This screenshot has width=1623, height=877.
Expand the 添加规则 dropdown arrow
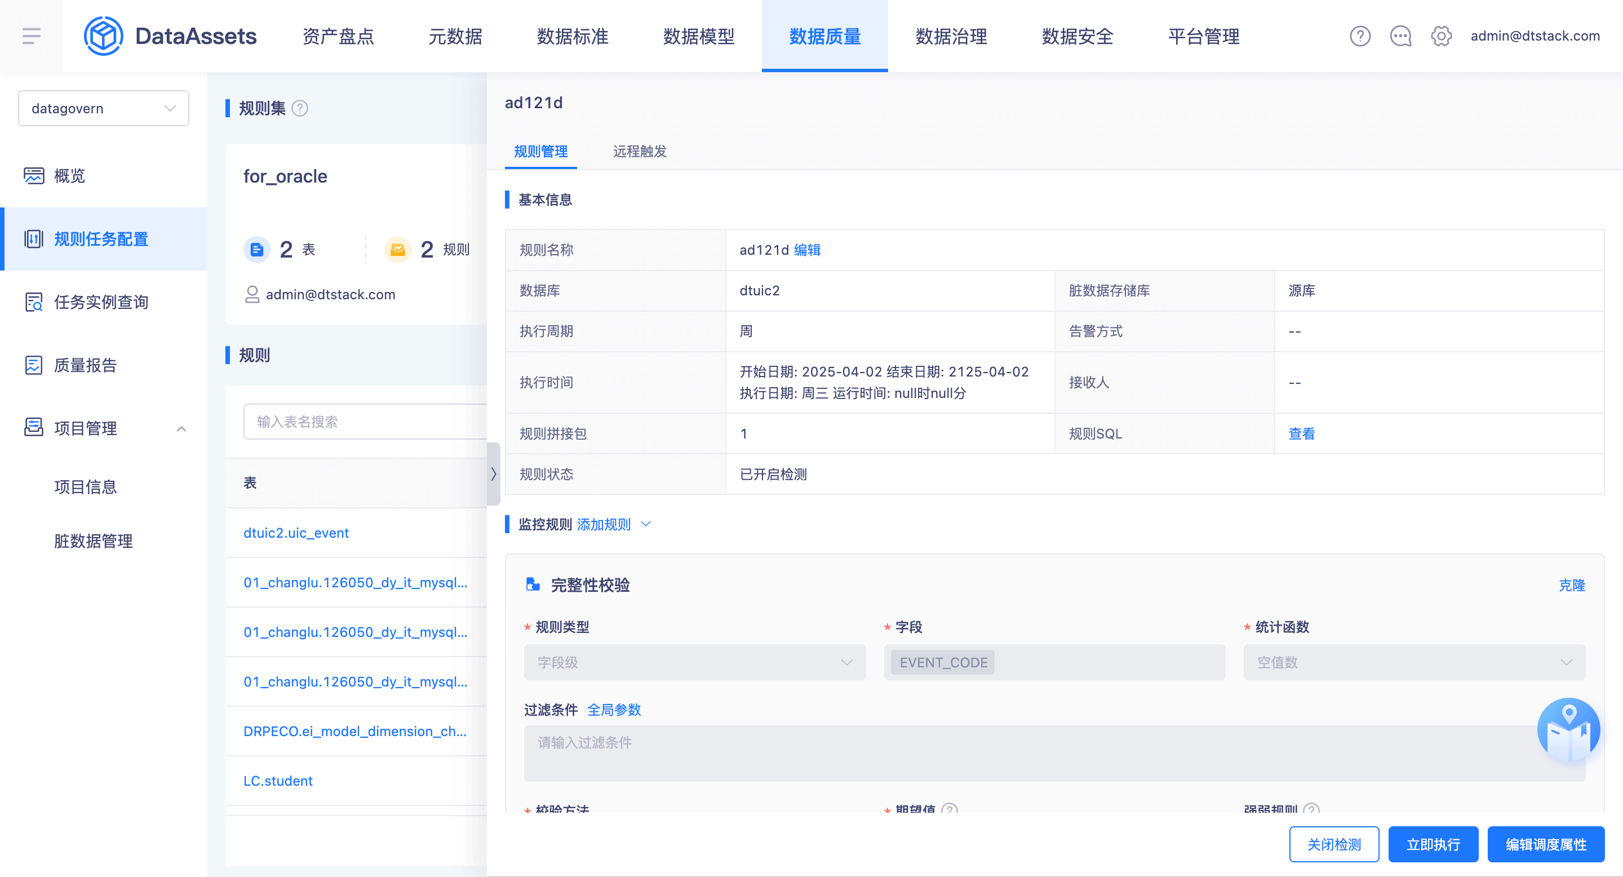(645, 524)
